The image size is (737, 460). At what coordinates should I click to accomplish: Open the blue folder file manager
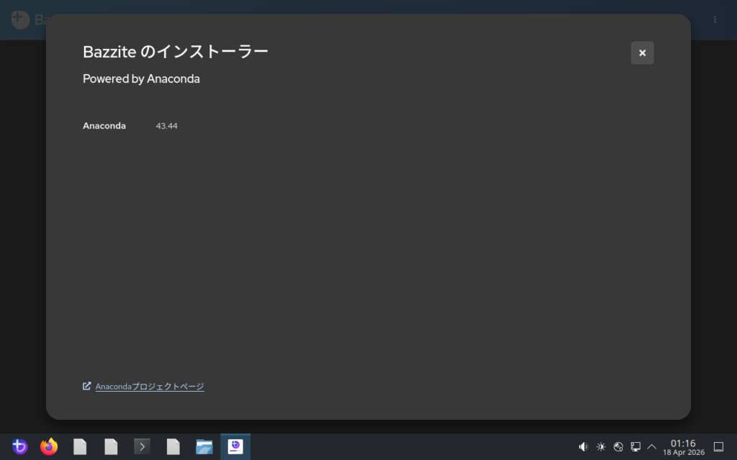(x=204, y=447)
